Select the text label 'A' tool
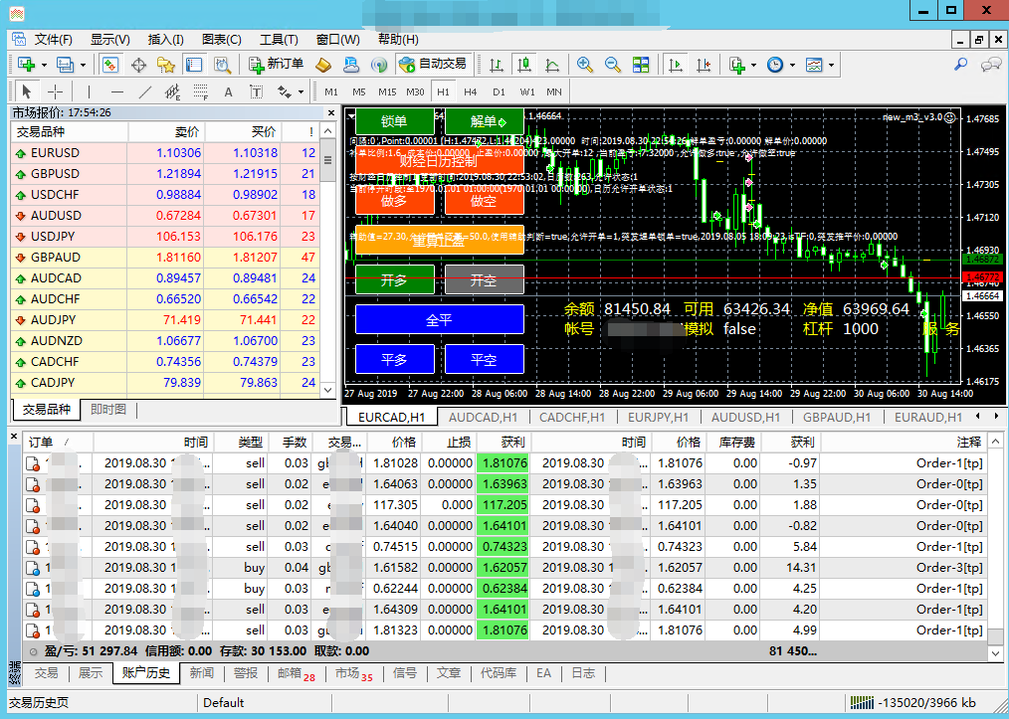The image size is (1009, 719). pyautogui.click(x=228, y=92)
